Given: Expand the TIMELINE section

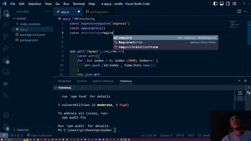Looking at the screenshot, I should tap(32, 130).
